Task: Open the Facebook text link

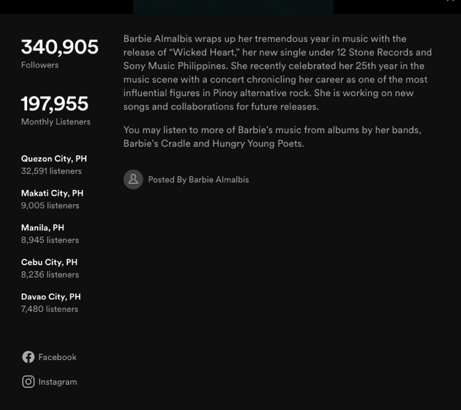Action: [57, 357]
